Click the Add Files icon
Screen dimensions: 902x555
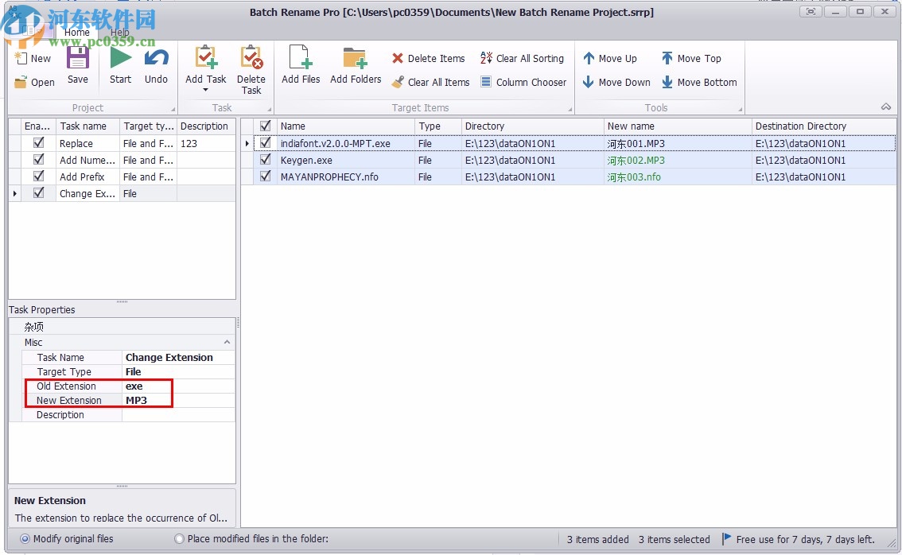click(301, 60)
